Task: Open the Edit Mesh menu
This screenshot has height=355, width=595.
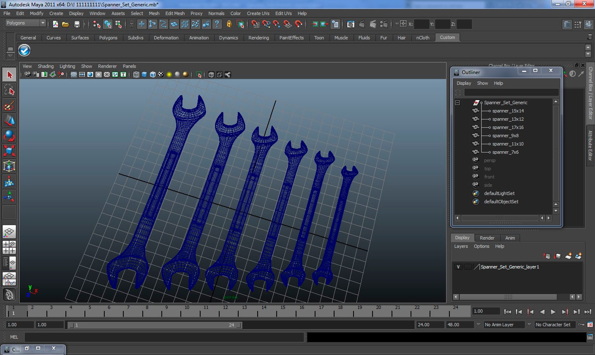Action: pyautogui.click(x=175, y=13)
